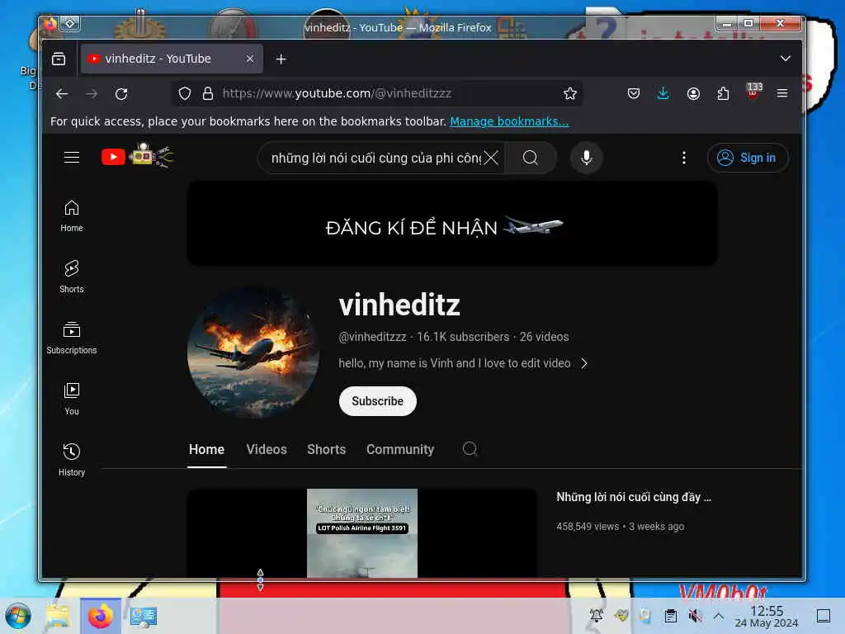Go forward with the browser forward arrow

92,94
